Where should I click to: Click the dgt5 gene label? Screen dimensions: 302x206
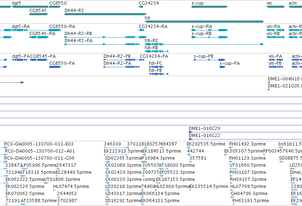pos(16,3)
